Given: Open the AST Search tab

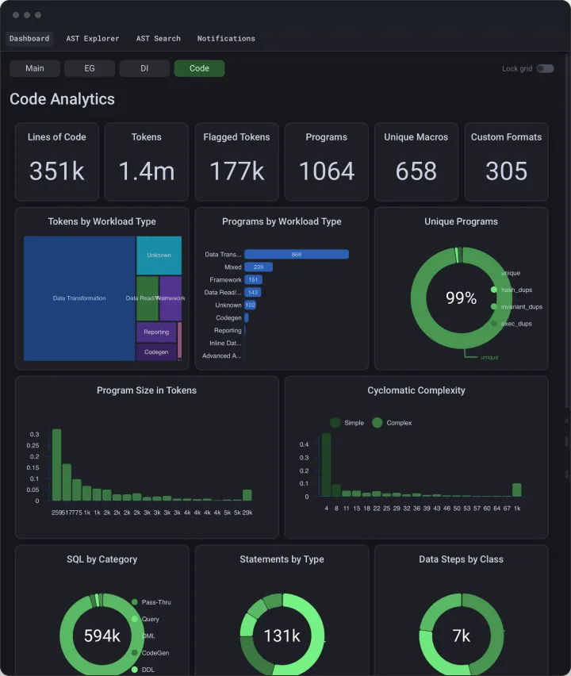Looking at the screenshot, I should pos(158,38).
